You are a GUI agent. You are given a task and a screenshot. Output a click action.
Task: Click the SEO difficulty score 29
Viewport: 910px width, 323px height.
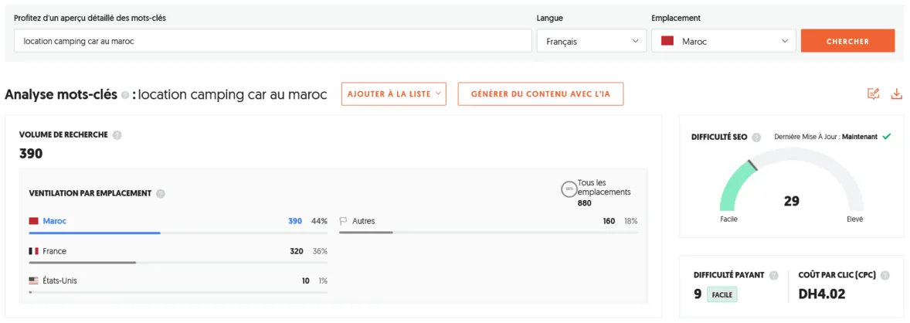coord(792,201)
